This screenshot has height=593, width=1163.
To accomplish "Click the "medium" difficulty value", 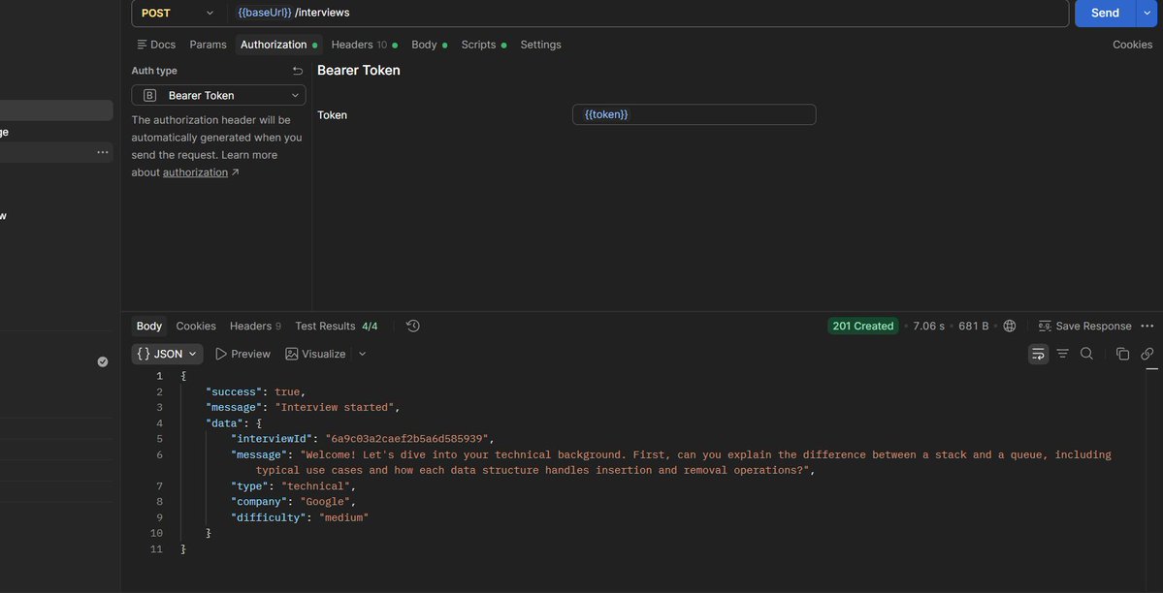I will click(344, 517).
